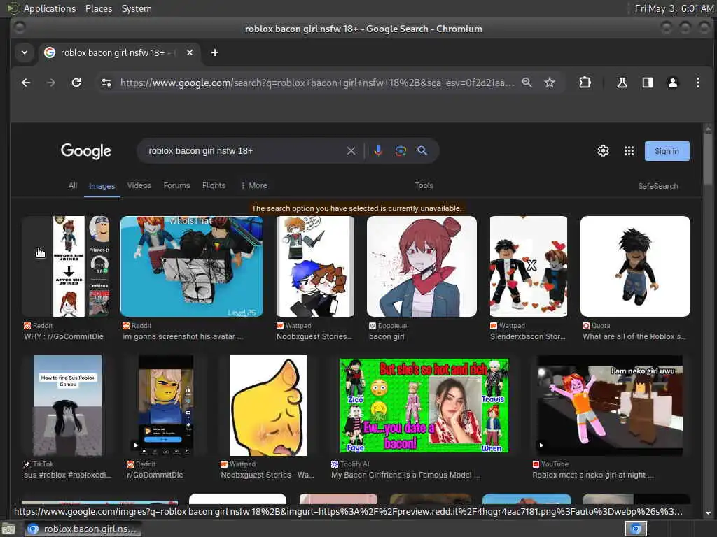
Task: Open the SafeSearch setting
Action: point(658,186)
